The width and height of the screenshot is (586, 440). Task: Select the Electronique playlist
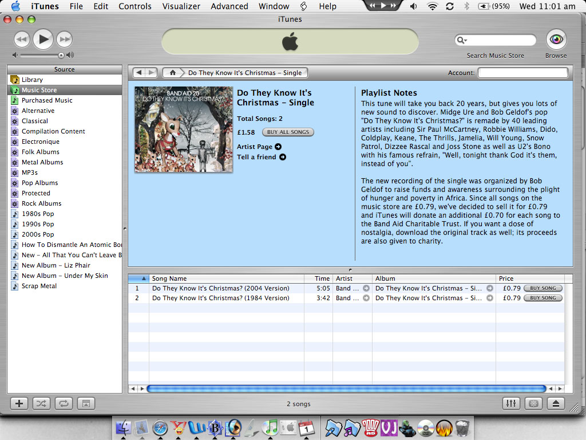click(x=65, y=142)
